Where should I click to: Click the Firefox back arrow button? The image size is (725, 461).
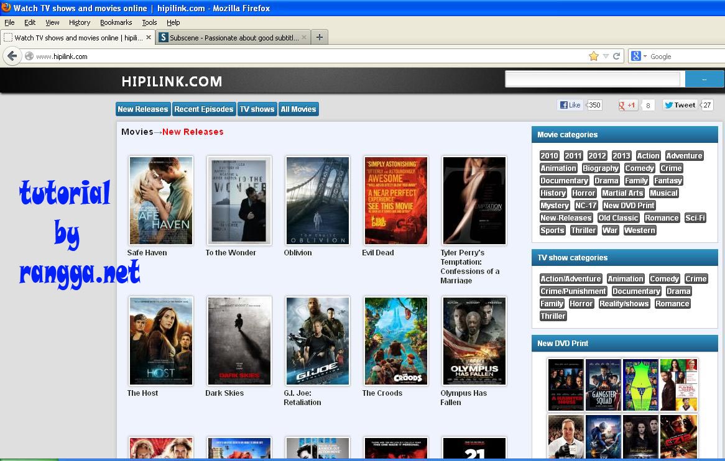[x=12, y=57]
